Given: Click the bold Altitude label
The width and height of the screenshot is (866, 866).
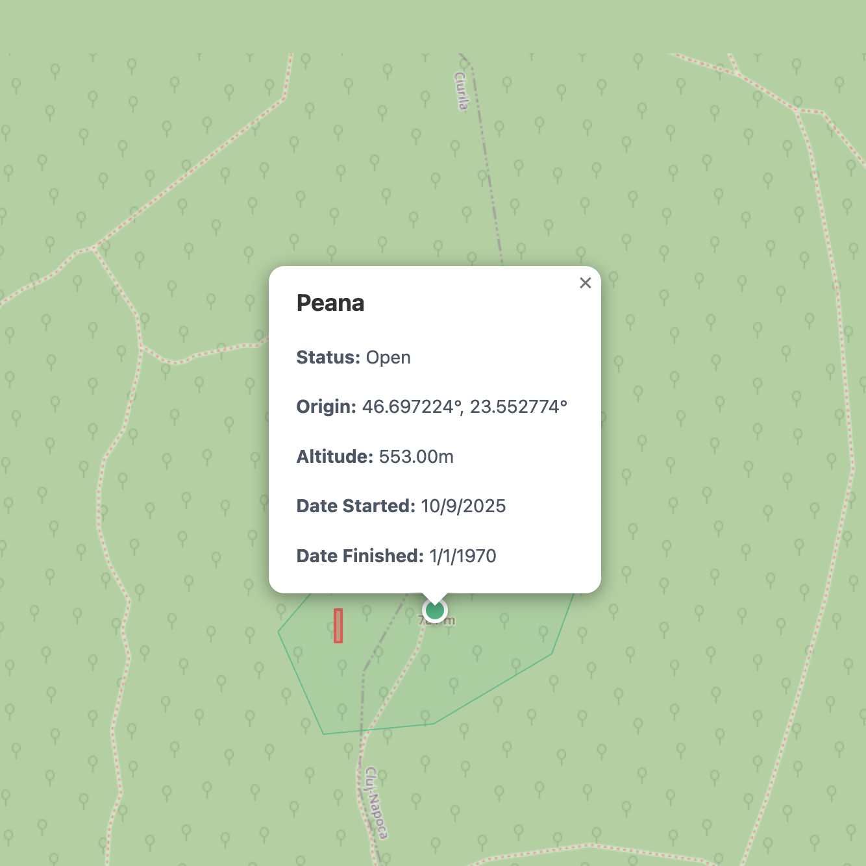Looking at the screenshot, I should point(334,457).
